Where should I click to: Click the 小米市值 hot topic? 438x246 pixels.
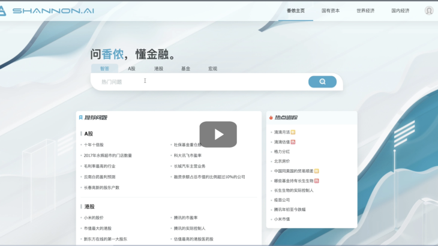coord(282,219)
